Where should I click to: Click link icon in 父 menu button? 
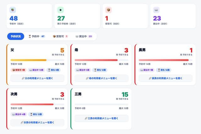point(23,78)
